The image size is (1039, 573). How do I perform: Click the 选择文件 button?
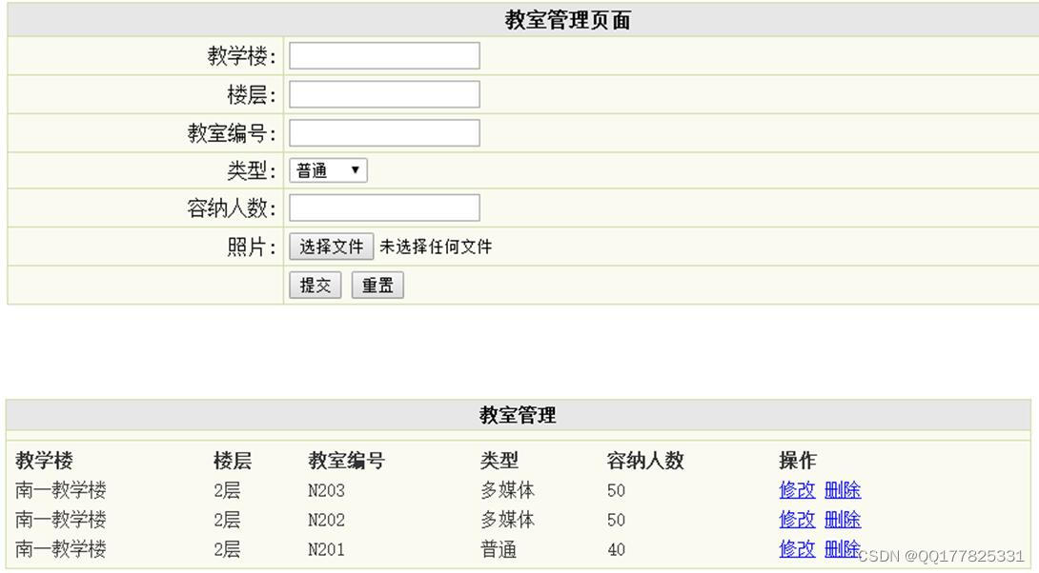(x=332, y=247)
